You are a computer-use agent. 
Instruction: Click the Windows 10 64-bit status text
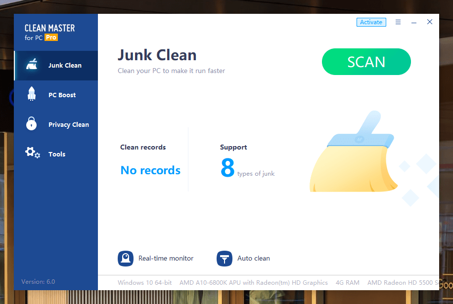click(144, 282)
